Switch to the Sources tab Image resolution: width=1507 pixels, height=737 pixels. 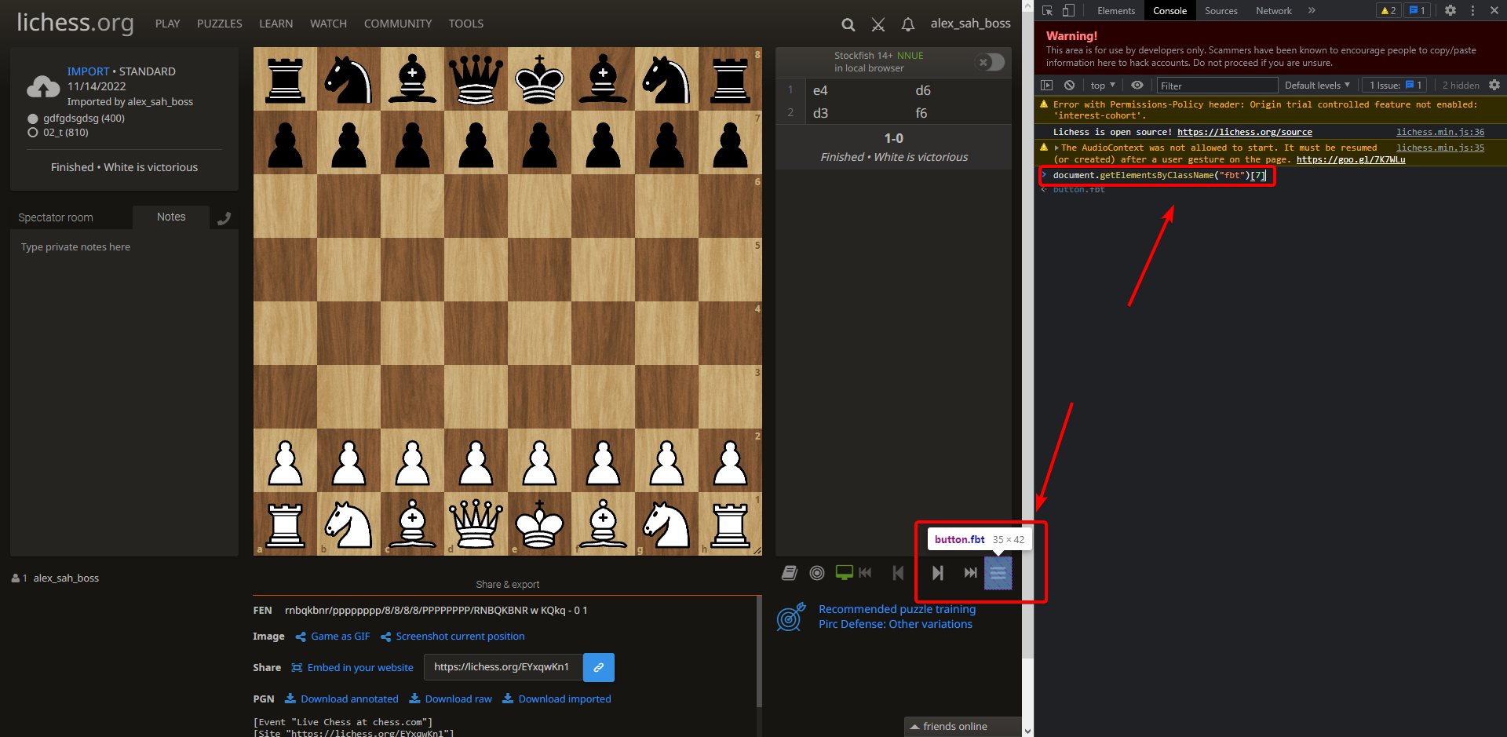tap(1221, 10)
